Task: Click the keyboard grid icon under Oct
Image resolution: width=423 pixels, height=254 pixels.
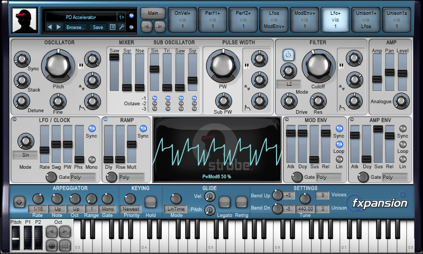Action: click(x=65, y=246)
